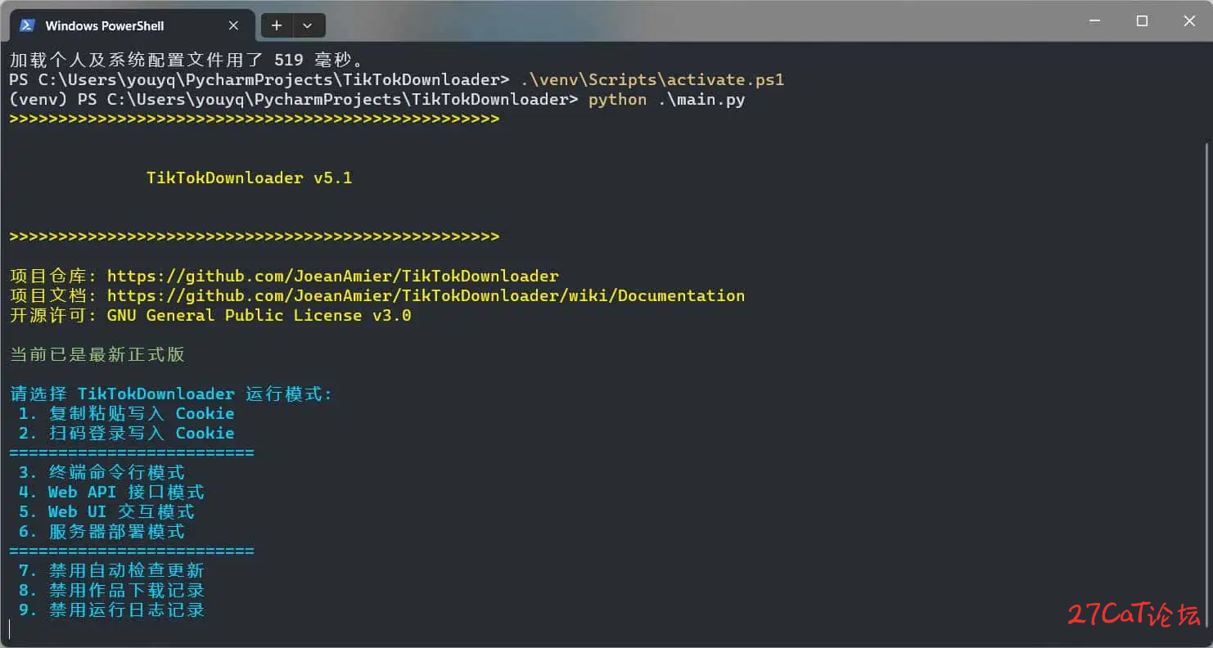The height and width of the screenshot is (648, 1213).
Task: Click the TikTokDownloader v5.1 title text
Action: pyautogui.click(x=250, y=178)
